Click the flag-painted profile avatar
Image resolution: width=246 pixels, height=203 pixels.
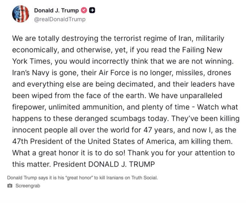click(x=21, y=14)
